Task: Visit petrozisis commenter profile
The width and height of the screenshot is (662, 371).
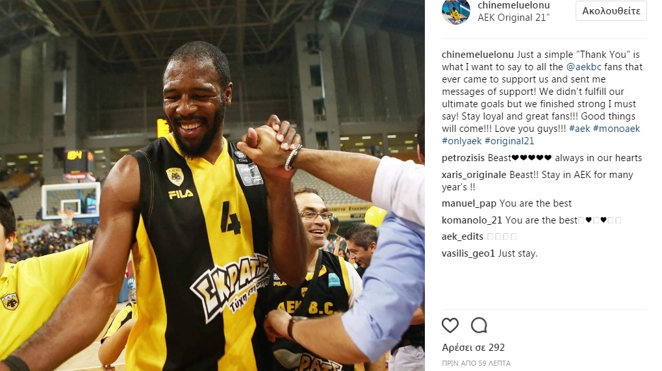Action: [463, 158]
